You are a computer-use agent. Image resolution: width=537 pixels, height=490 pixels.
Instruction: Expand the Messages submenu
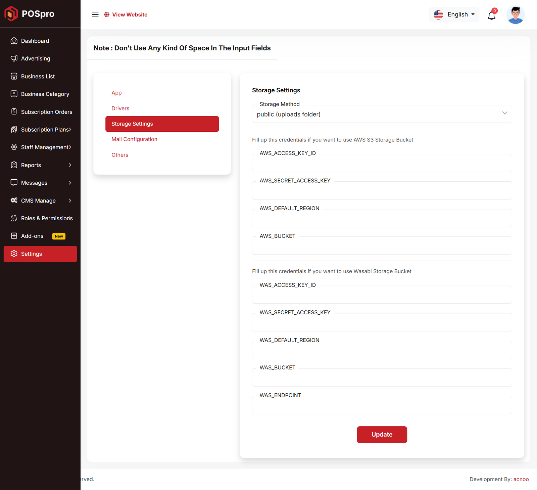click(70, 183)
